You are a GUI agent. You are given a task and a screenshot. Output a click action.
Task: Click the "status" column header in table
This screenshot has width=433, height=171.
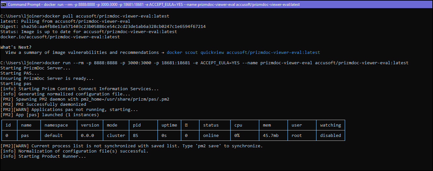tap(211, 125)
